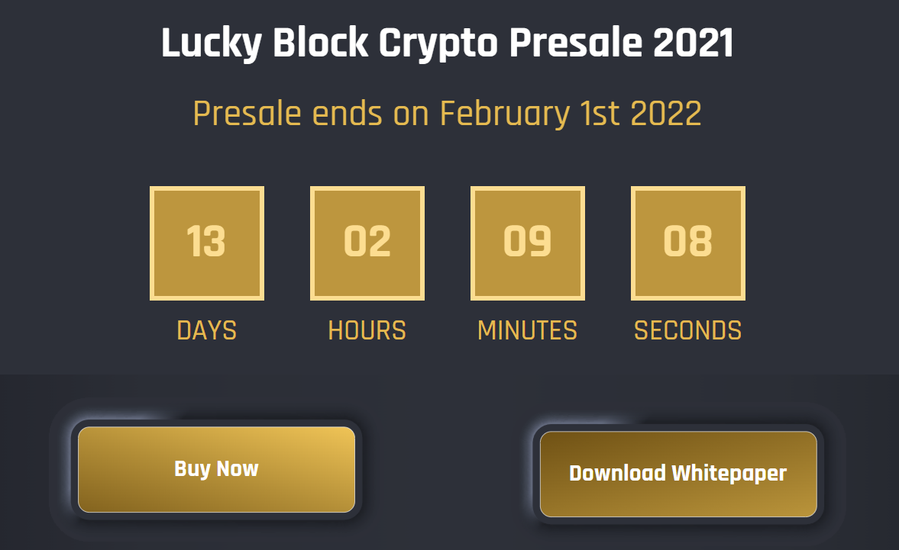Click the word 'on' in the gold subtitle
This screenshot has height=550, width=899.
click(411, 116)
